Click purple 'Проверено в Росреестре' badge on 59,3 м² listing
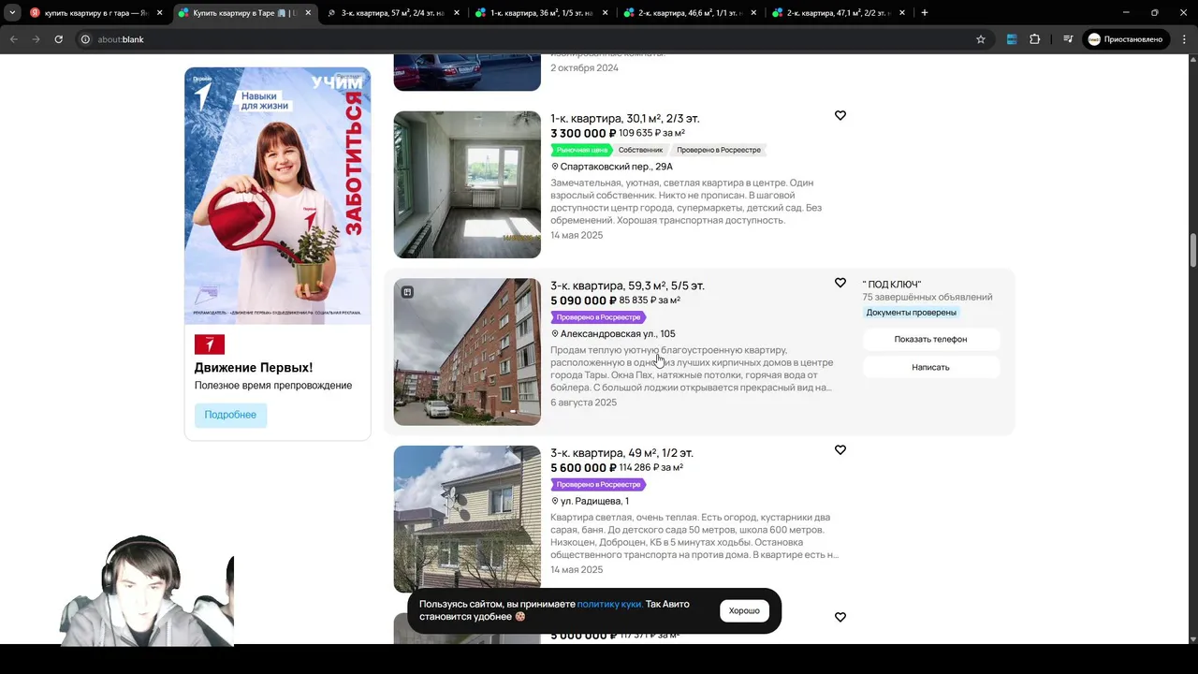 (598, 317)
